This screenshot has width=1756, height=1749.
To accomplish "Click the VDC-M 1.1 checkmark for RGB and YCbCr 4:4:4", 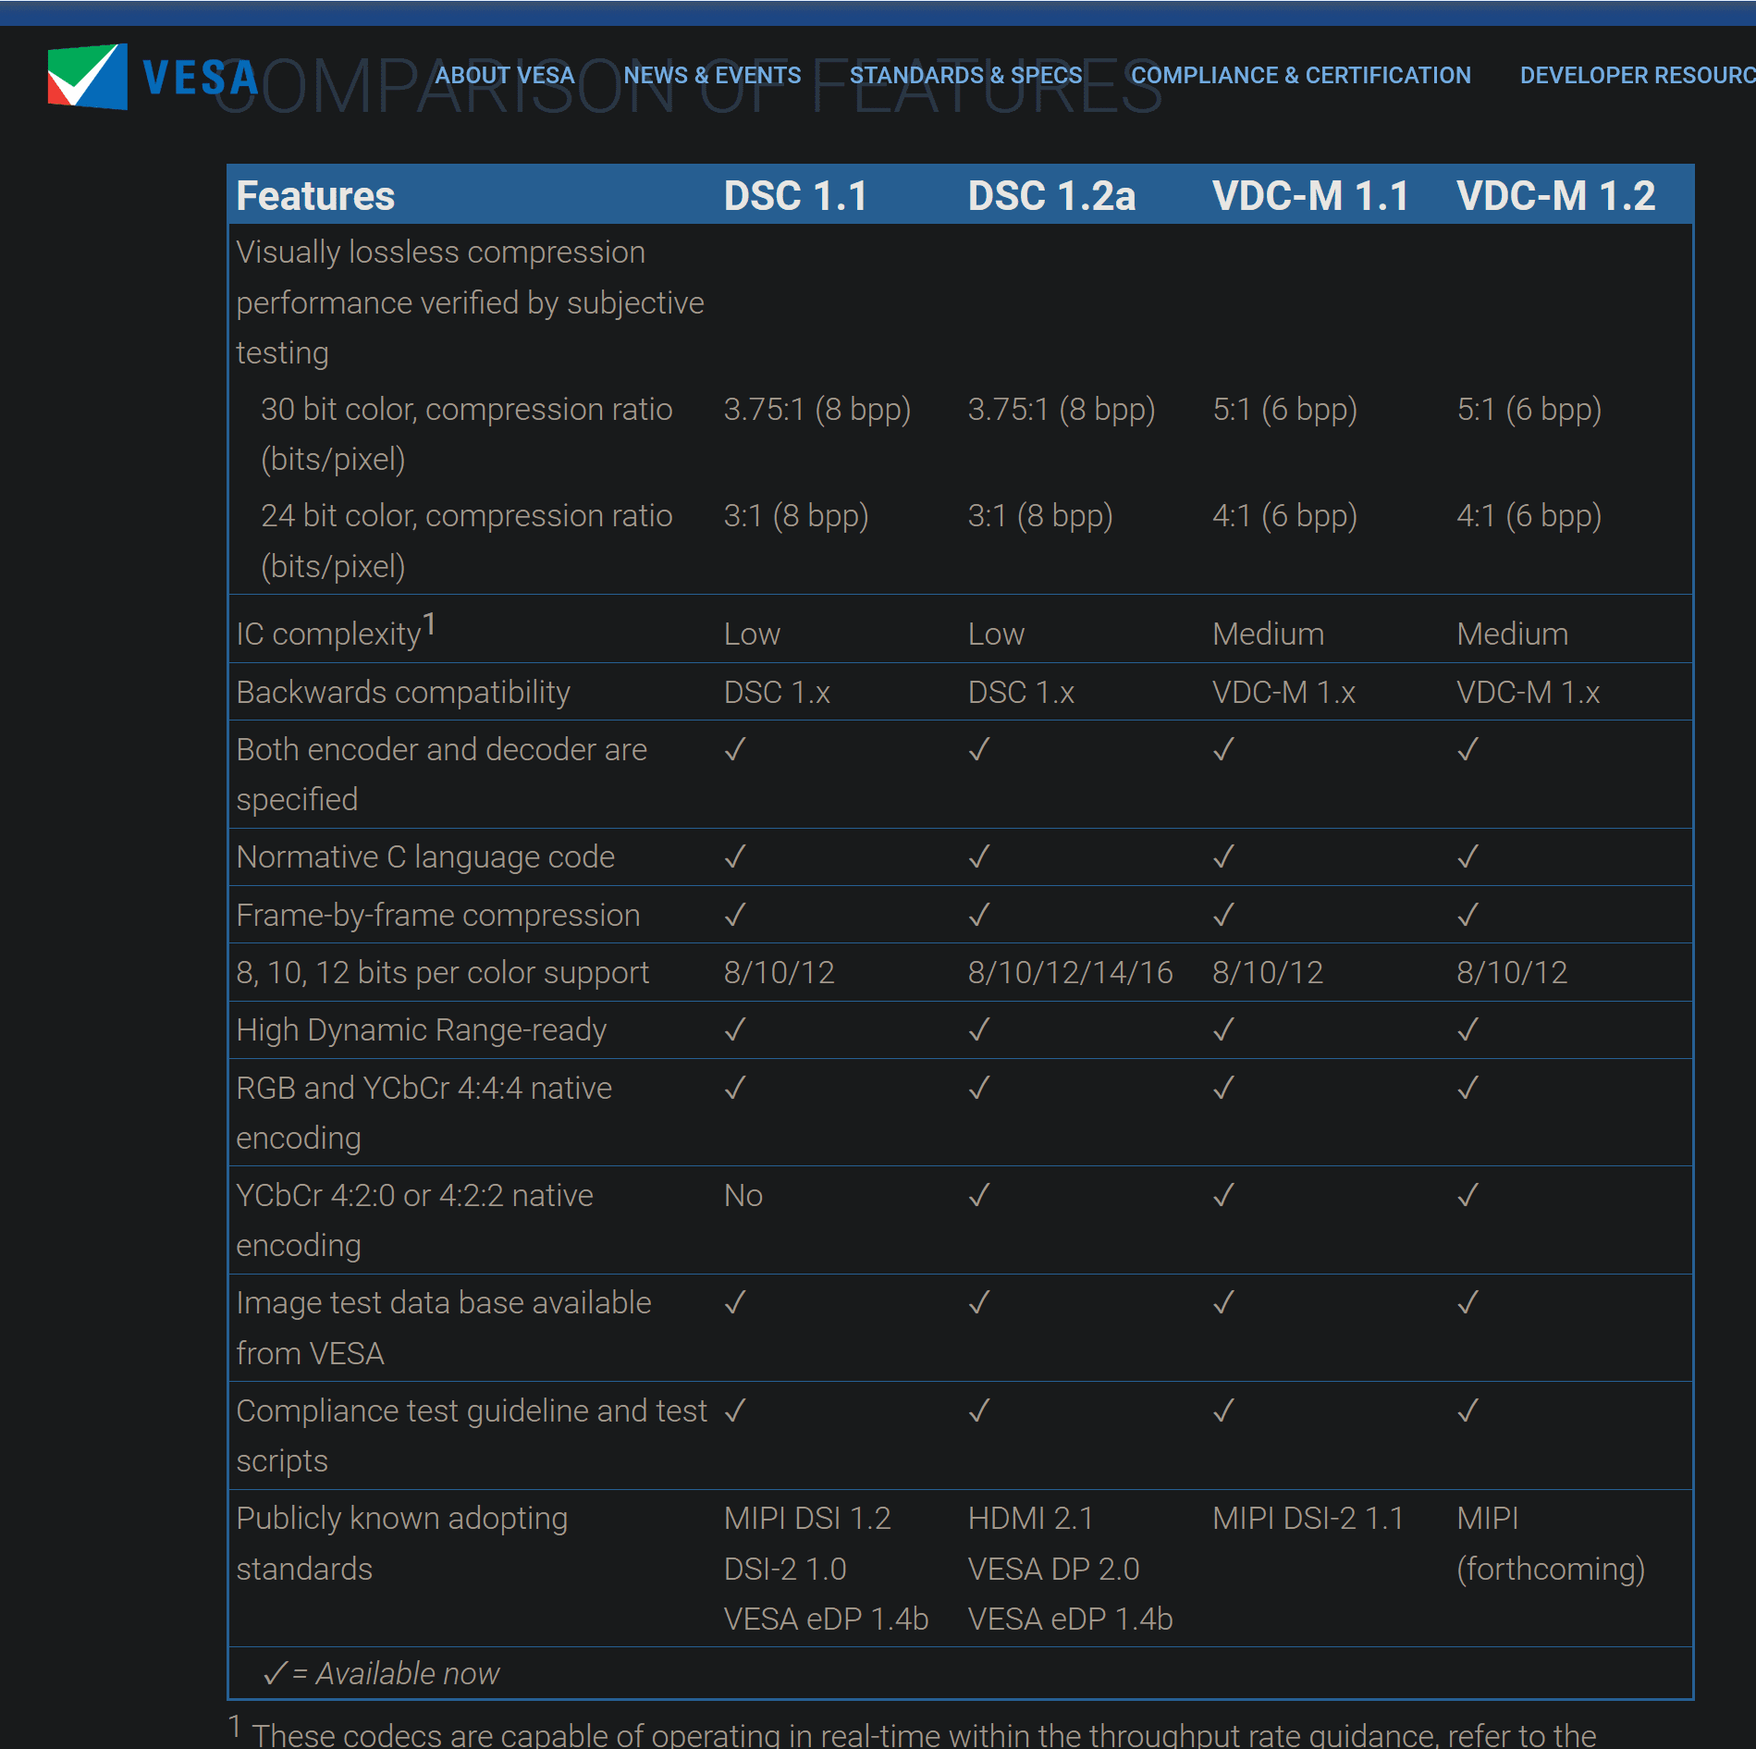I will (x=1223, y=1088).
